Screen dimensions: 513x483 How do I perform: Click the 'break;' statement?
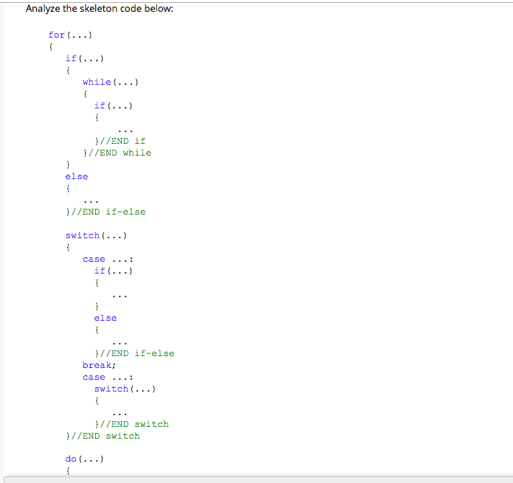[x=99, y=365]
